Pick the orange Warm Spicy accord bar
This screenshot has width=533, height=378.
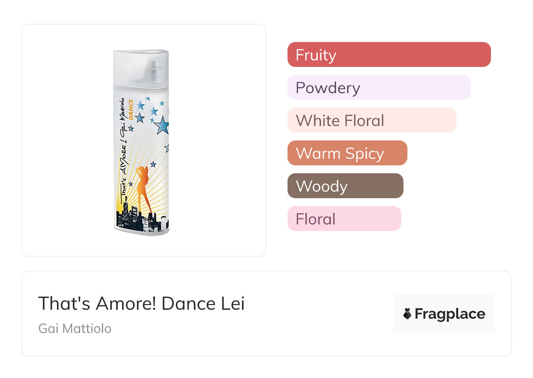click(x=347, y=153)
